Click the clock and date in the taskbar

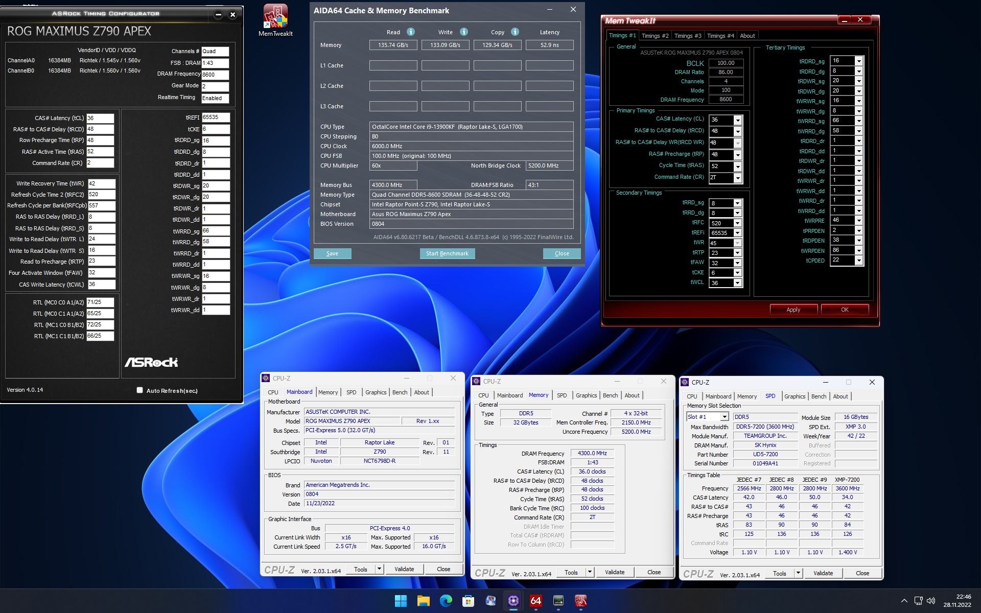956,601
